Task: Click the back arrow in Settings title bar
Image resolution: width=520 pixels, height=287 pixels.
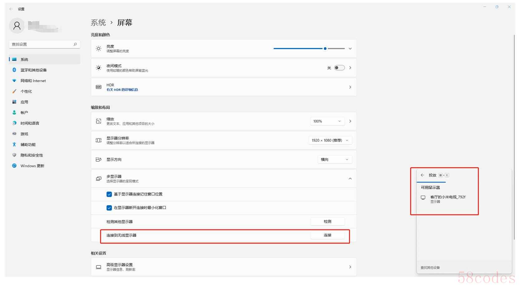Action: click(x=11, y=9)
